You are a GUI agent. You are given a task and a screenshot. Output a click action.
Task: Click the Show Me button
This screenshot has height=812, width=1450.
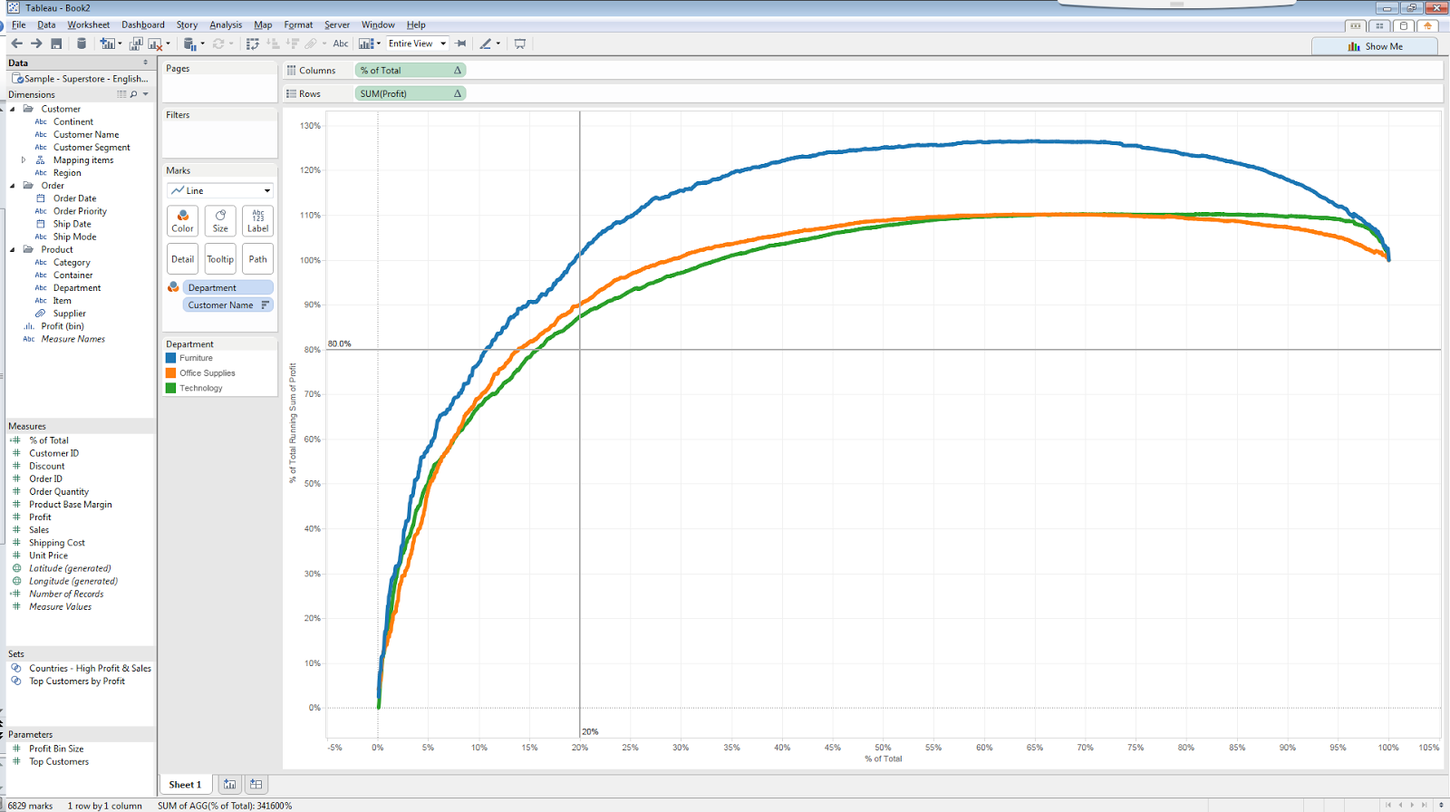[x=1375, y=46]
